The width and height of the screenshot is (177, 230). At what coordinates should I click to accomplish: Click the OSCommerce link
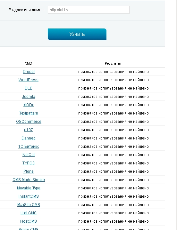[29, 122]
